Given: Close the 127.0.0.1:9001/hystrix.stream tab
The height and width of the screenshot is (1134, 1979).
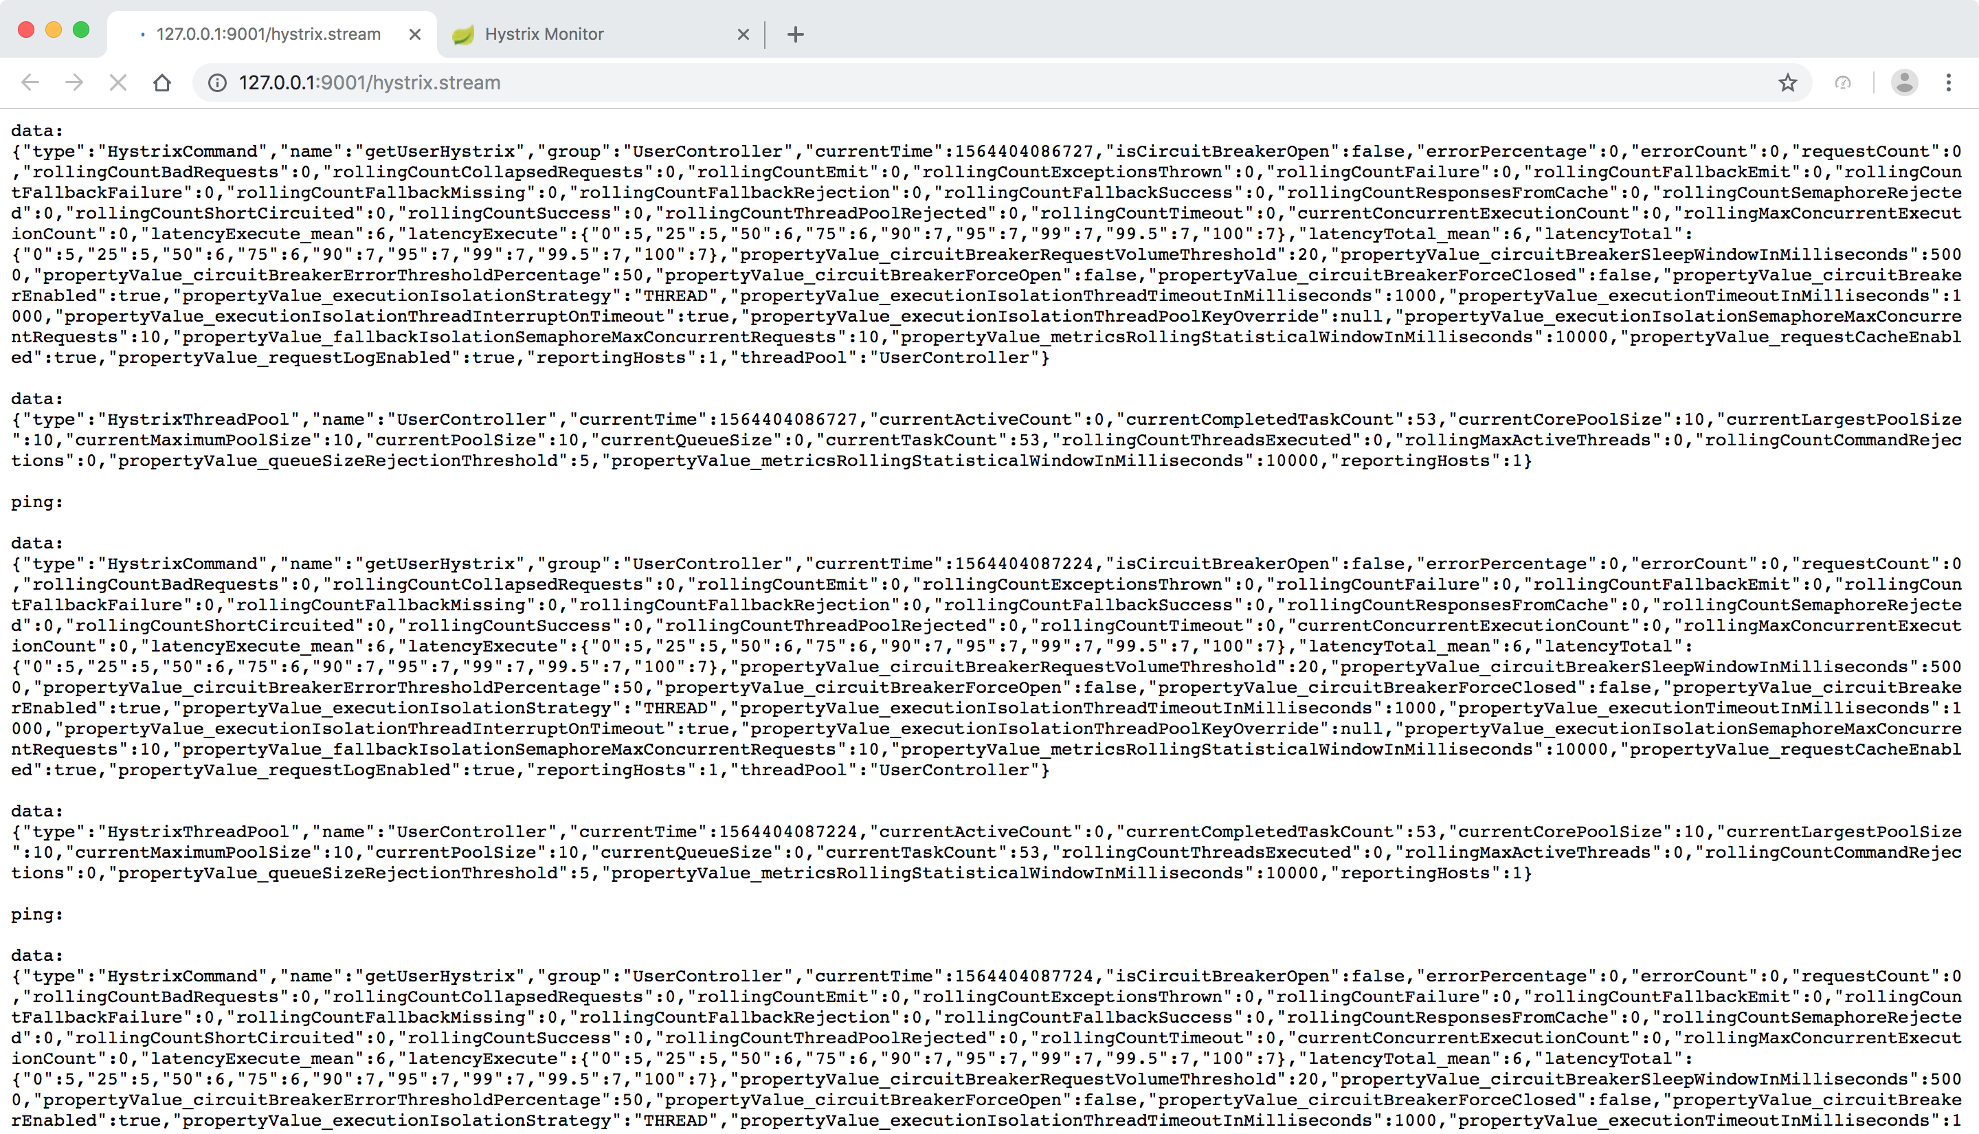Looking at the screenshot, I should 415,34.
